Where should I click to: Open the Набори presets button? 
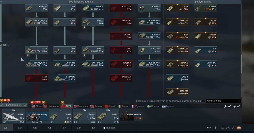108,128
